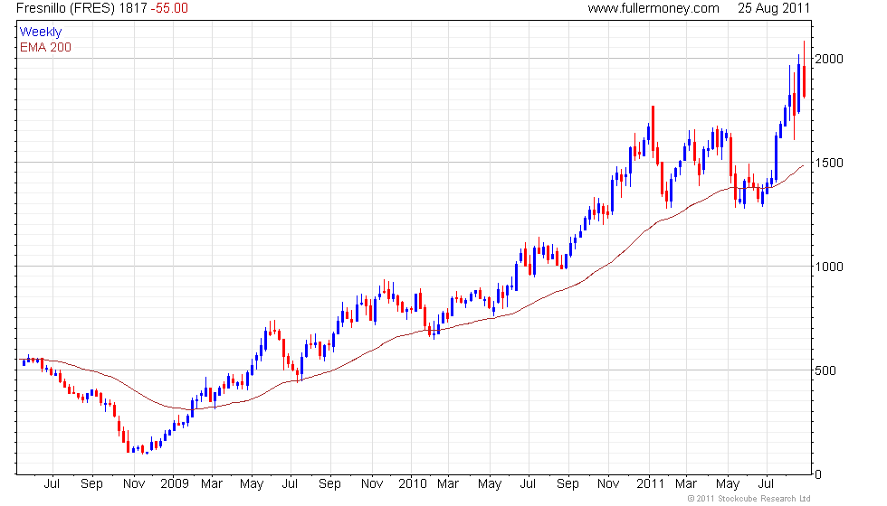Click the 1500 price axis label

829,163
